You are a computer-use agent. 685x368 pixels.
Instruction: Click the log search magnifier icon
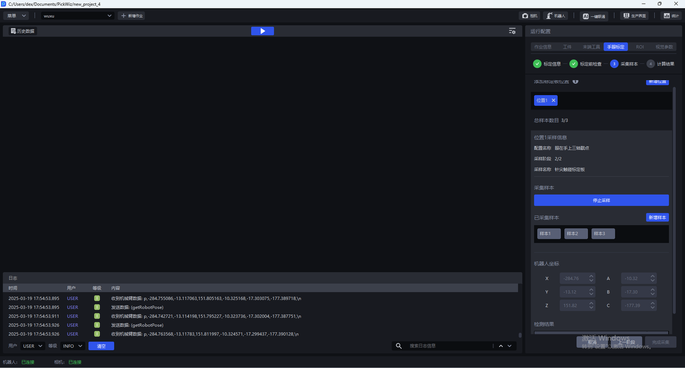(x=399, y=346)
